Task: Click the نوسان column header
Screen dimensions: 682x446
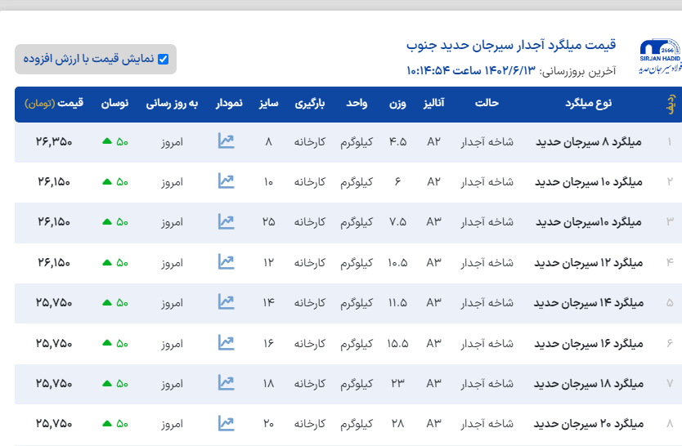Action: (x=114, y=104)
